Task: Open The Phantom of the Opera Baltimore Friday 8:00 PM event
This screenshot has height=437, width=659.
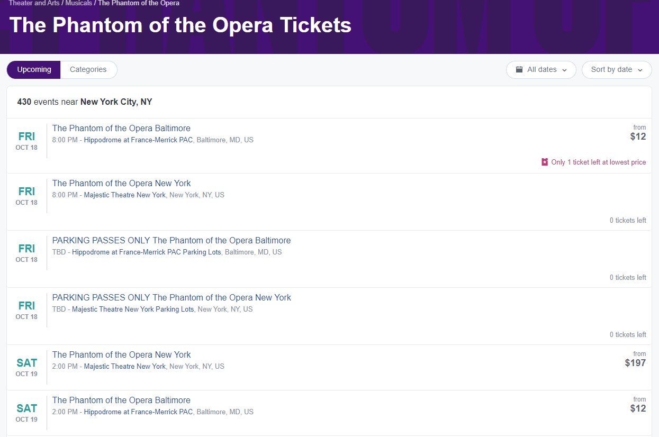Action: (x=121, y=128)
